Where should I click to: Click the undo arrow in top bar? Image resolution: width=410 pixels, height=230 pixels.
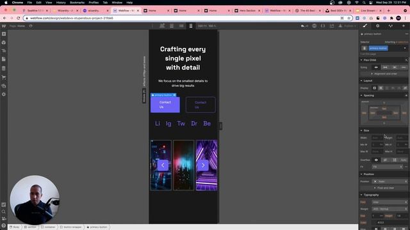pyautogui.click(x=303, y=26)
